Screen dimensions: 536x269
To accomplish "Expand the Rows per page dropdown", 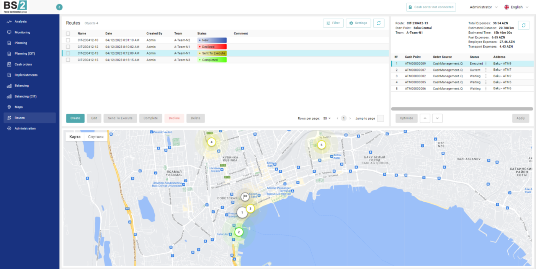I will point(327,118).
